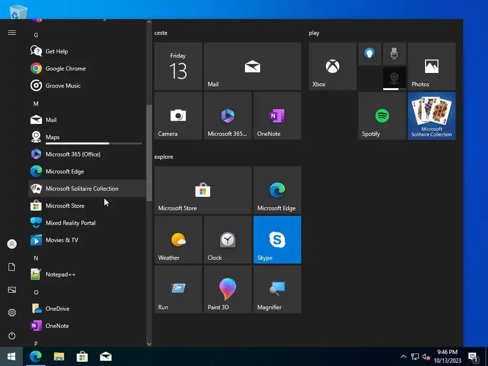Open the small Voice Recorder microphone tile
This screenshot has height=366, width=488.
[394, 54]
